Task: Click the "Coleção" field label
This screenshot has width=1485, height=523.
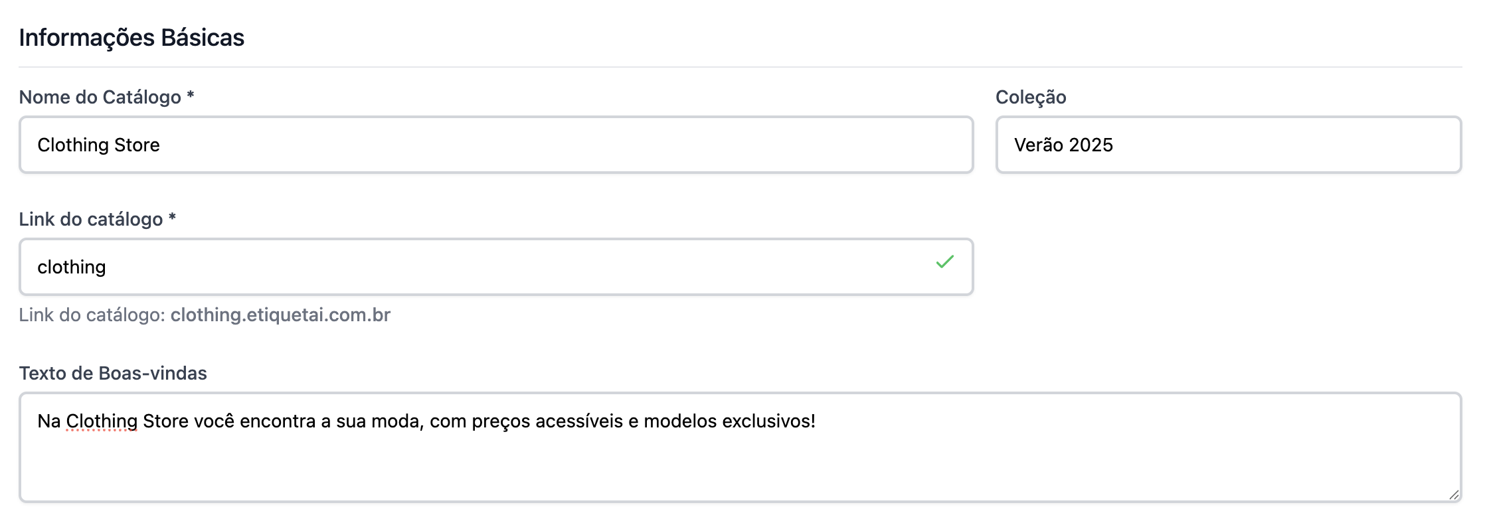Action: point(1030,97)
